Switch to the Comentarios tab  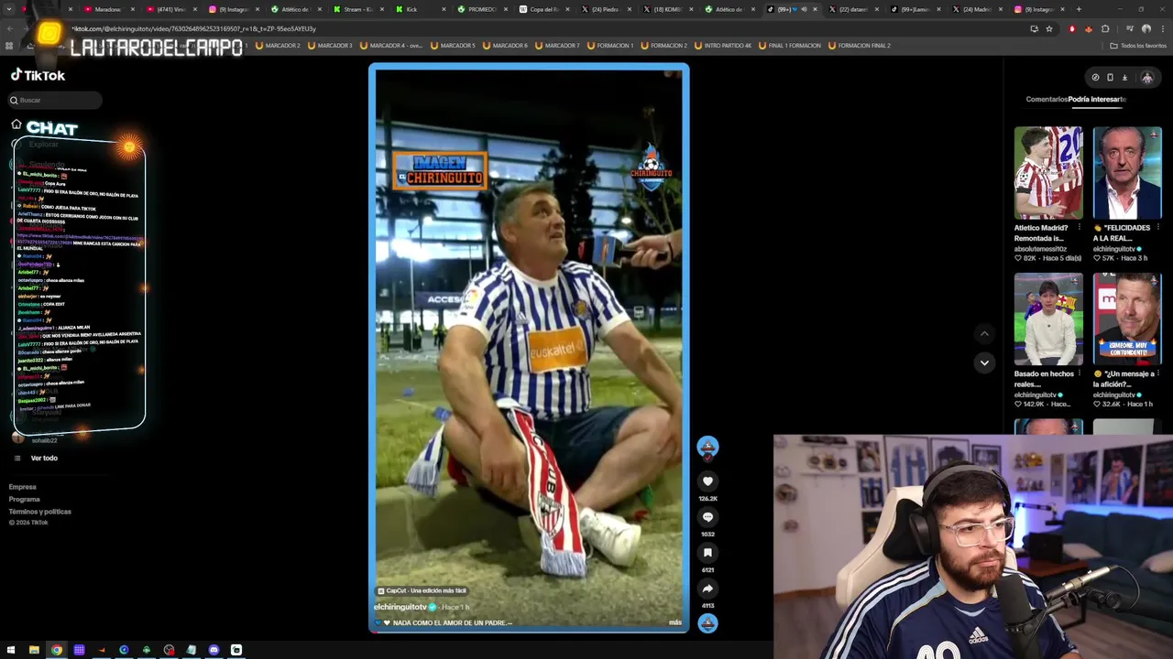point(1047,99)
